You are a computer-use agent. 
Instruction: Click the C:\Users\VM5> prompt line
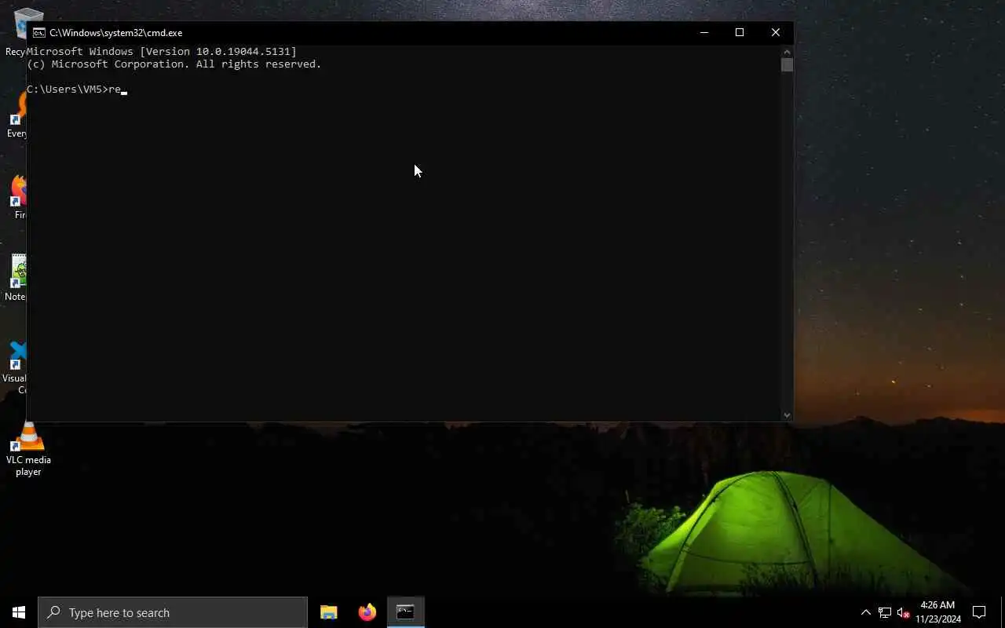[77, 89]
